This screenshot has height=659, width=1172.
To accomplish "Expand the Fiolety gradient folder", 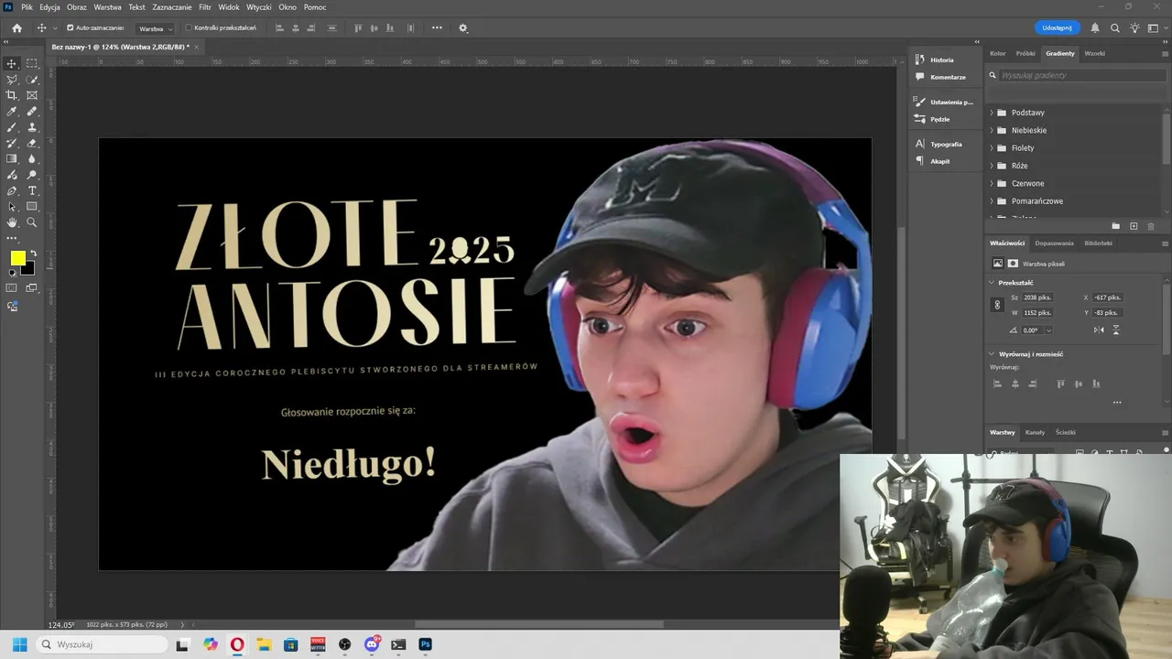I will pyautogui.click(x=992, y=147).
